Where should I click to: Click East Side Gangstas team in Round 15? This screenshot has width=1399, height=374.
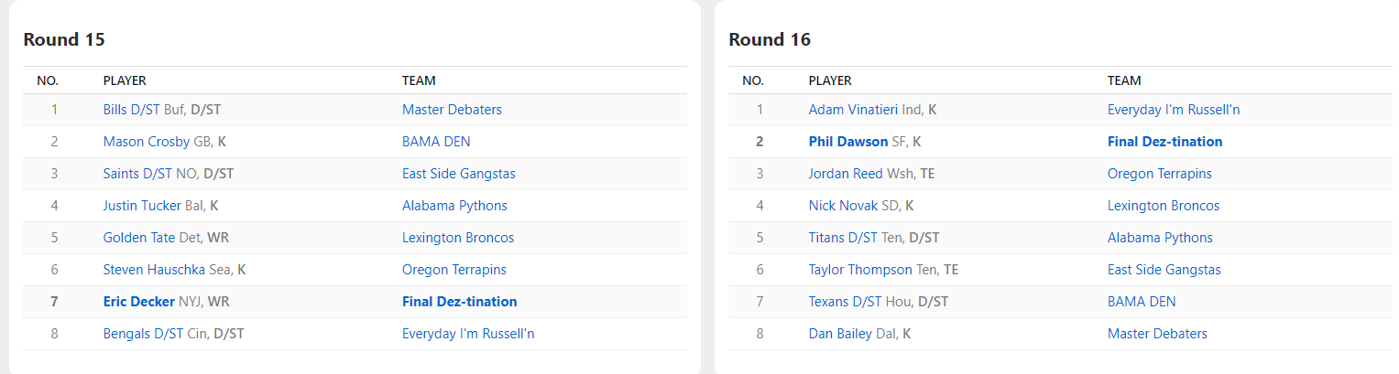[x=460, y=174]
